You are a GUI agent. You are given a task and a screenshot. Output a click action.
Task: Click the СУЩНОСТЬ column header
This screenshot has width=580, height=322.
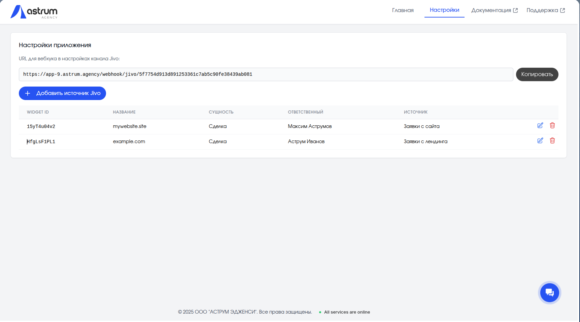coord(221,112)
